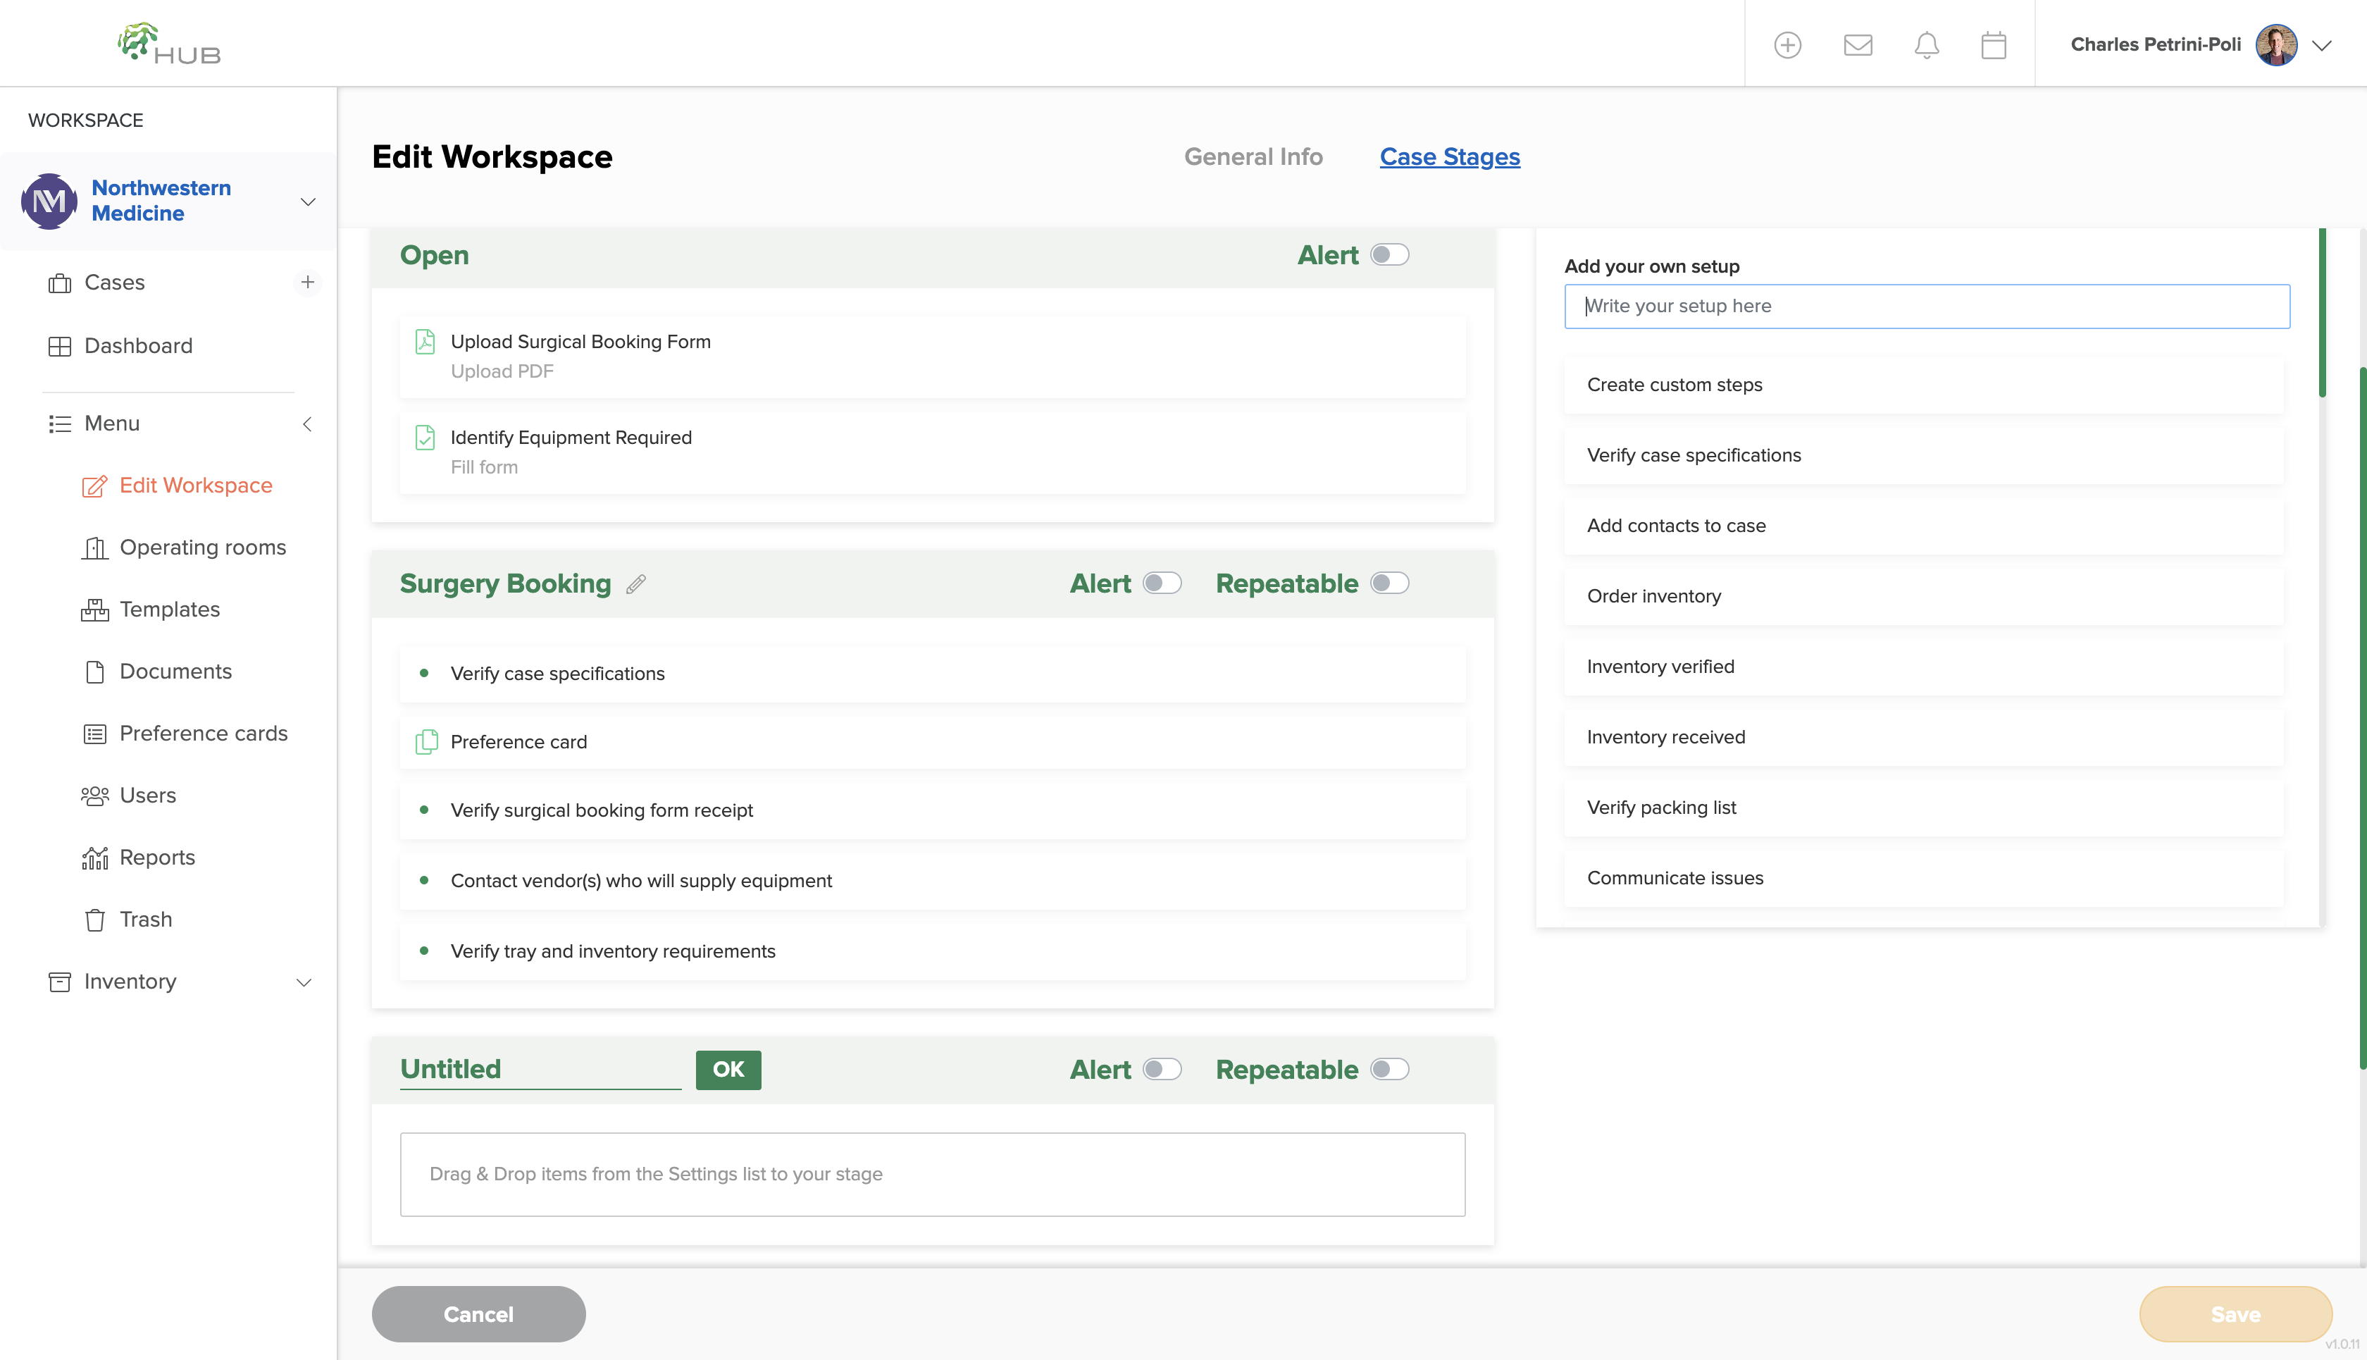The width and height of the screenshot is (2367, 1360).
Task: Expand the Northwestern Medicine workspace dropdown
Action: (307, 202)
